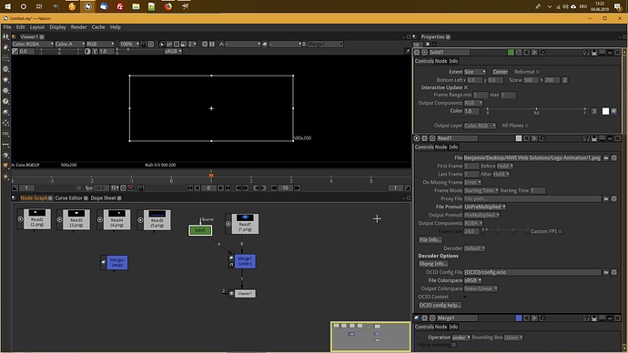Viewport: 628px width, 353px height.
Task: Click the Firefox icon in the taskbar
Action: pyautogui.click(x=168, y=6)
